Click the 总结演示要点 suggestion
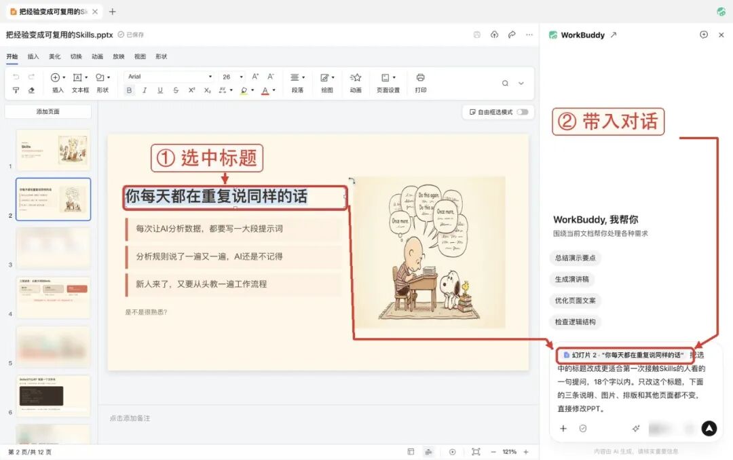This screenshot has height=460, width=733. 575,258
